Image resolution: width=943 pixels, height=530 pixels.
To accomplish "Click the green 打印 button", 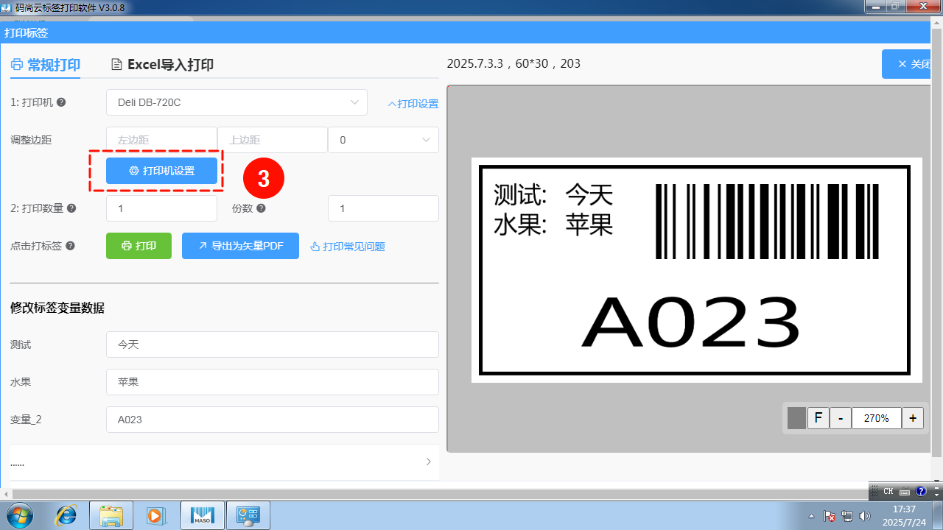I will [139, 246].
